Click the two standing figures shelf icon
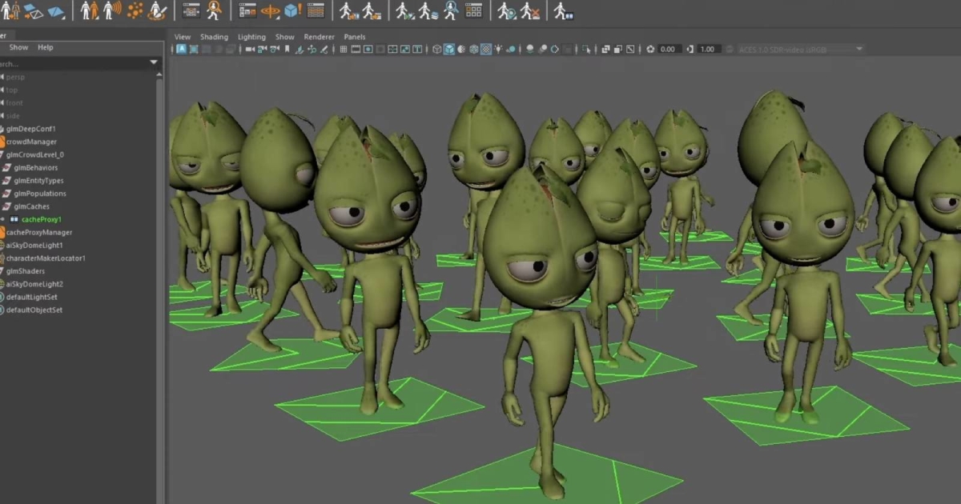 tap(89, 10)
